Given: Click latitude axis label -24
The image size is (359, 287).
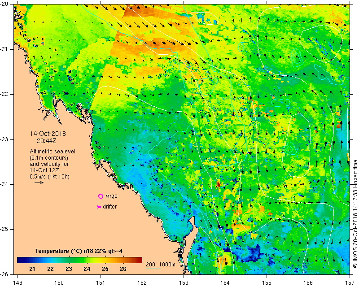Looking at the screenshot, I should (5, 184).
